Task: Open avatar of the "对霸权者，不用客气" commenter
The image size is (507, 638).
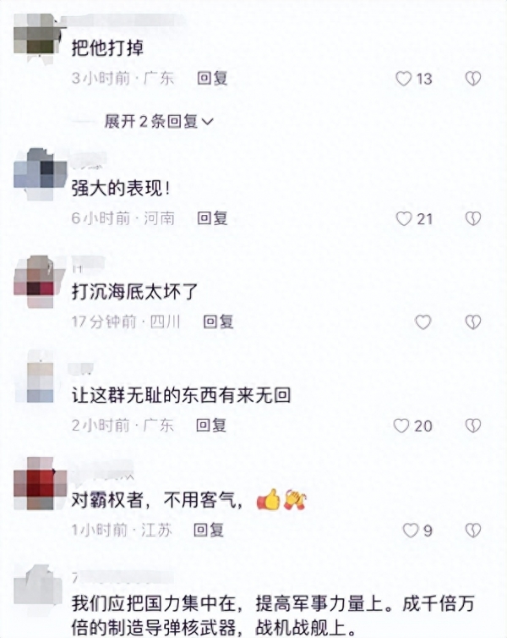Action: point(40,483)
